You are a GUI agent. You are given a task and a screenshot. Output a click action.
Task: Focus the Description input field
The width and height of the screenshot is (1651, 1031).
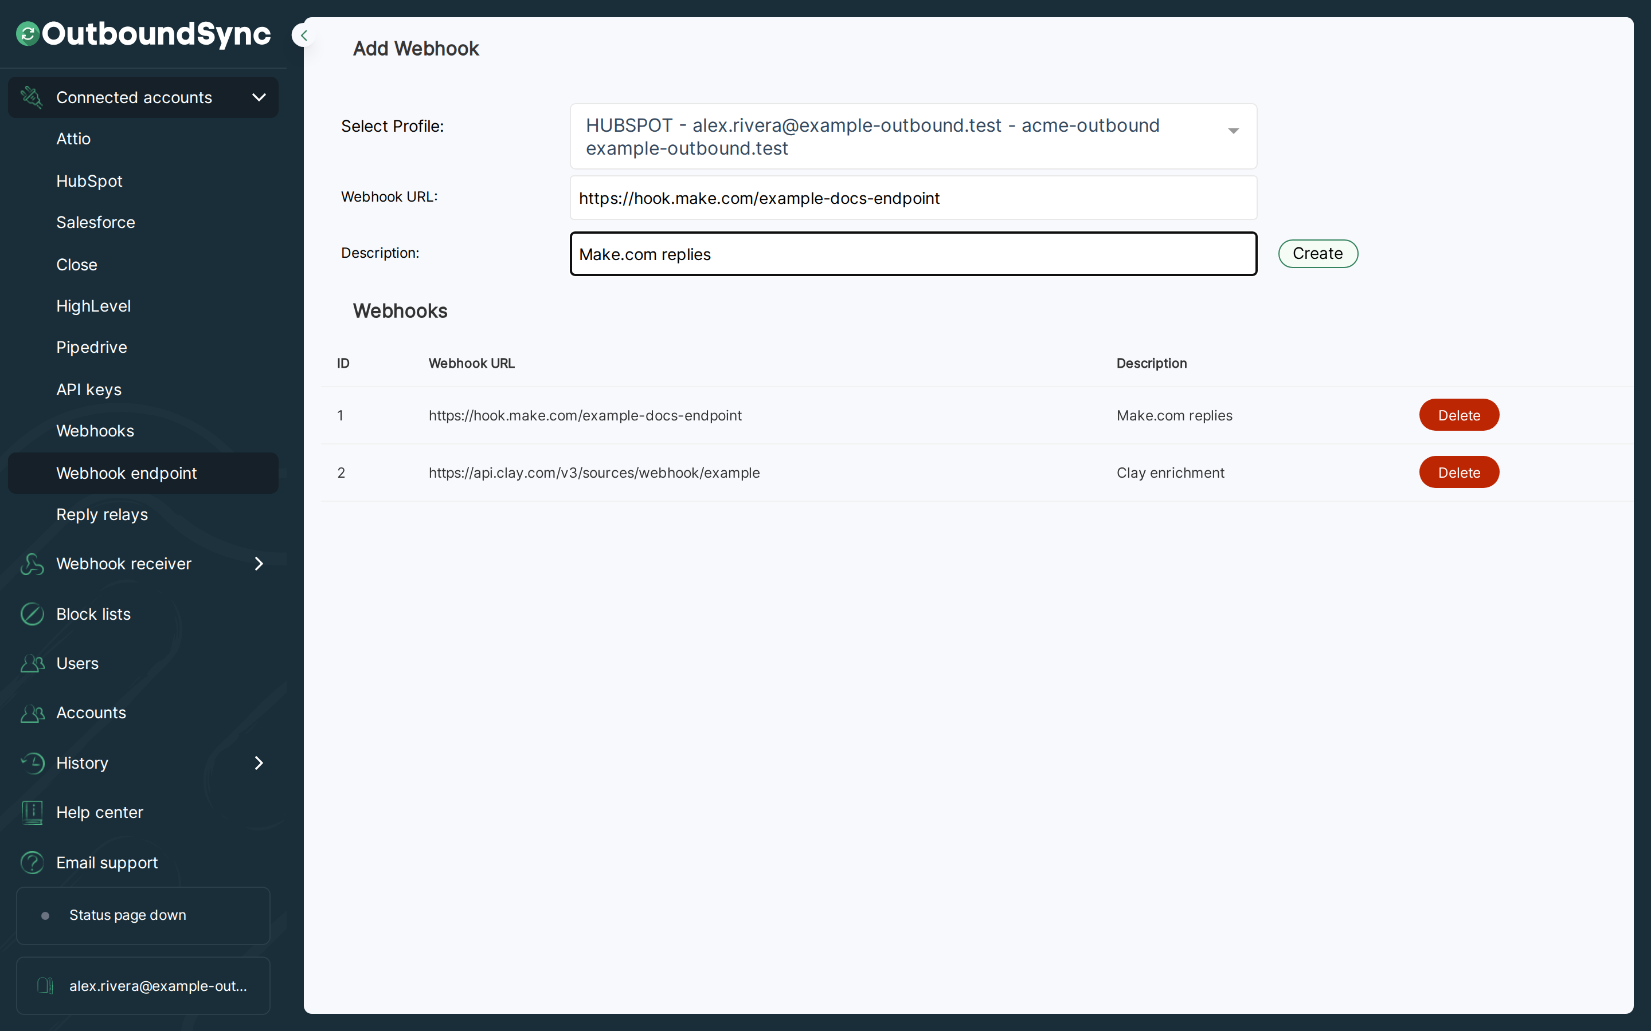pyautogui.click(x=913, y=254)
